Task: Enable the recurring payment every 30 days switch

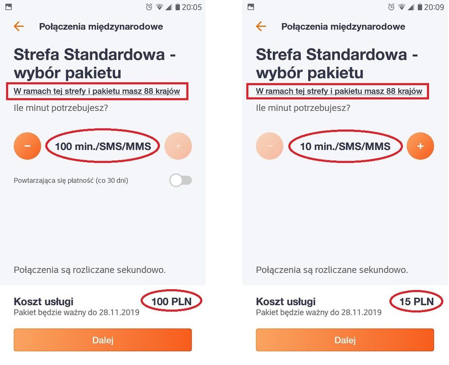Action: [x=180, y=180]
